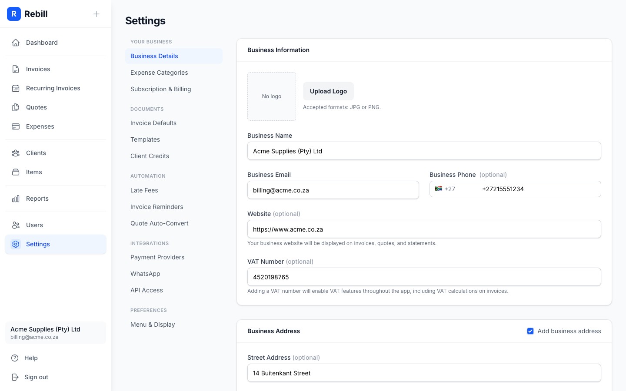
Task: Select the Dashboard home icon
Action: pos(16,43)
